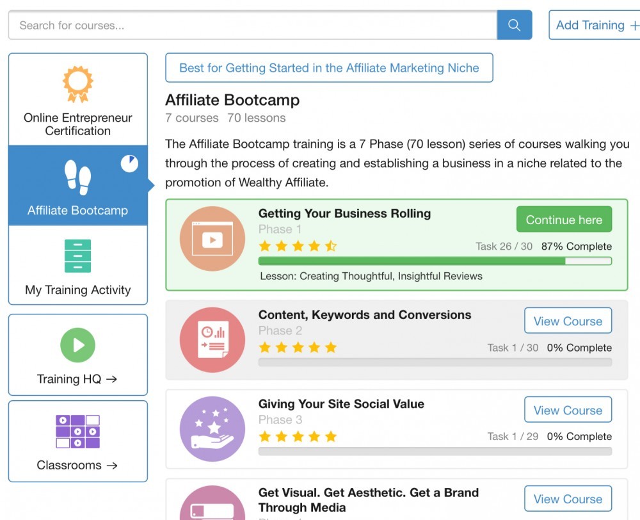Go to Training HQ link

[x=77, y=355]
